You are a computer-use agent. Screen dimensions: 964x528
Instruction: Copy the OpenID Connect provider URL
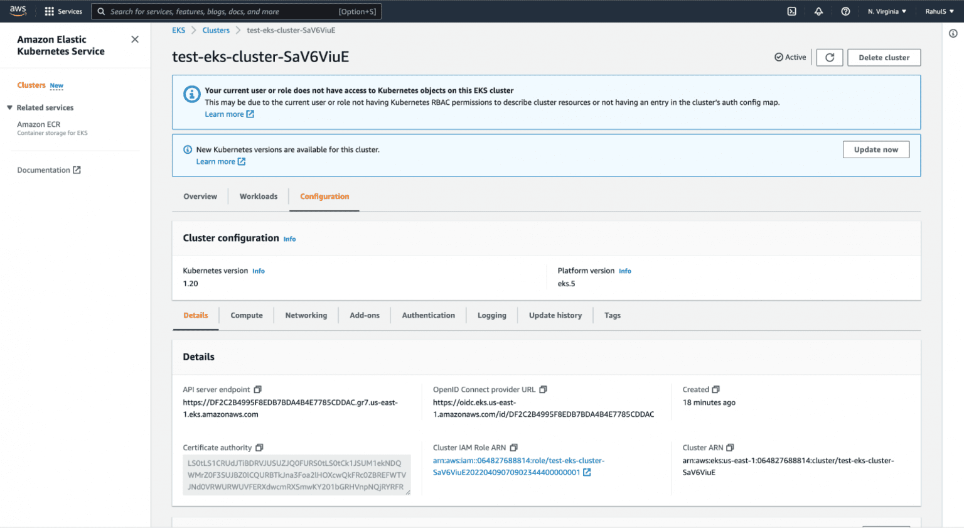(544, 389)
